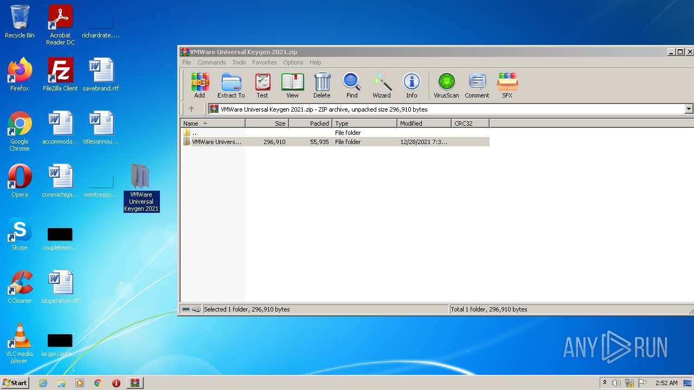
Task: Open the Find magnifier tool
Action: pos(352,85)
